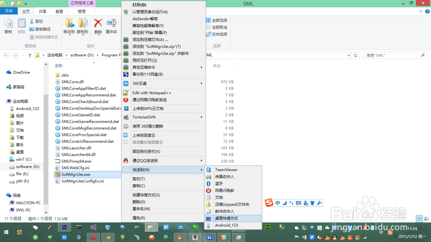431x242 pixels.
Task: Click the 名称 column header
Action: click(59, 65)
